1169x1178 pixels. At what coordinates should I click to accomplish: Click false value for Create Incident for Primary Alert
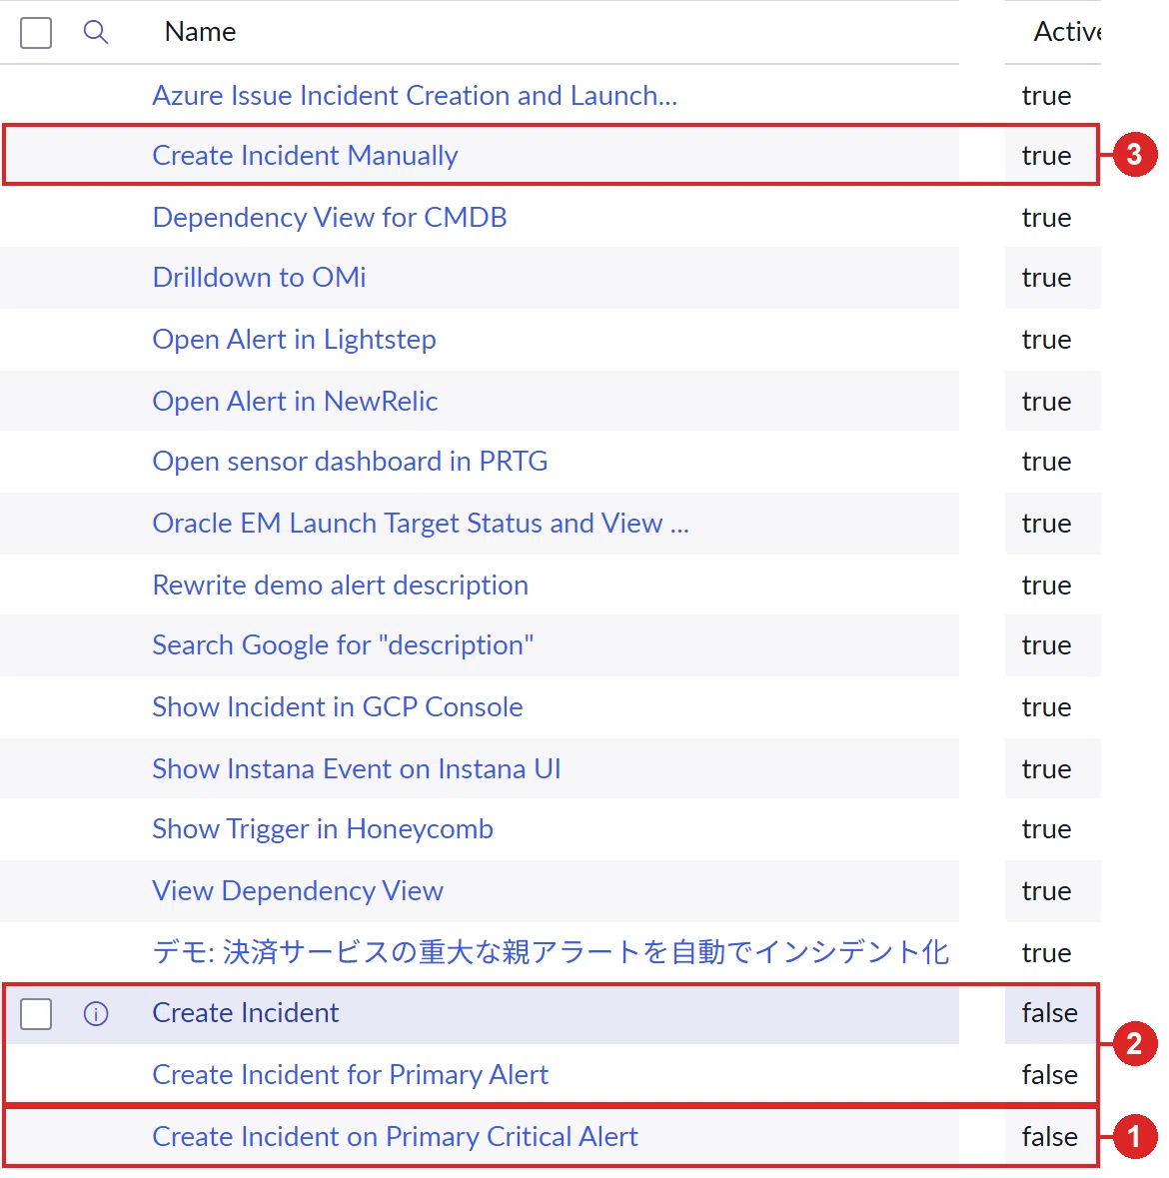tap(1049, 1075)
